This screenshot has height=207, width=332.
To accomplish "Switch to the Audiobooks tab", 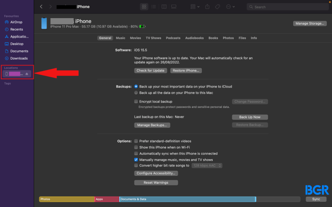I will [x=195, y=38].
